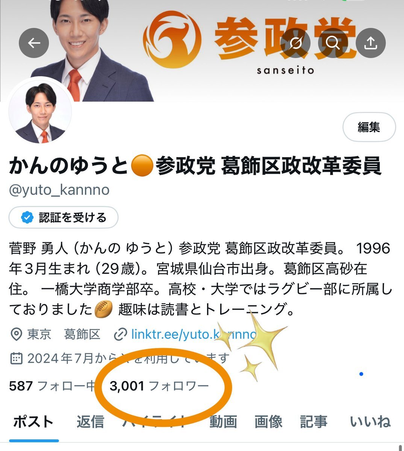Viewport: 404px width, 451px height.
Task: Switch to the 画像 images tab
Action: pos(268,422)
